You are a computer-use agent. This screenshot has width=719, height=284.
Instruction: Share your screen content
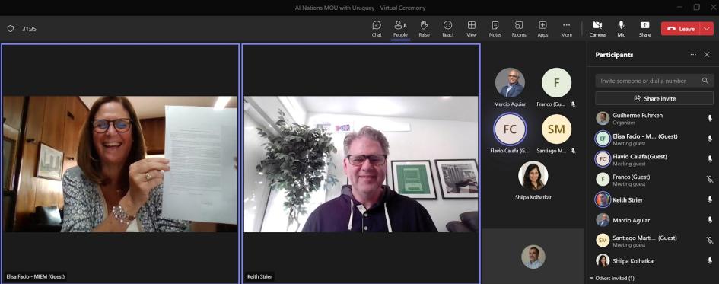point(644,29)
